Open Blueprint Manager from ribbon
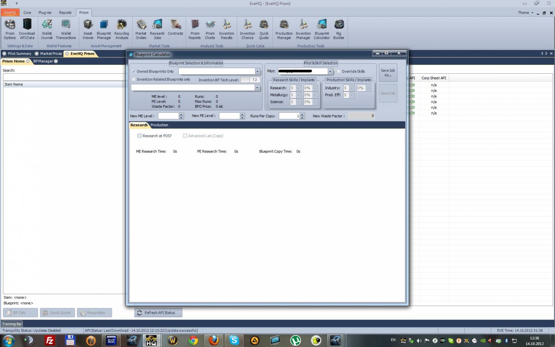Viewport: 555px width, 347px height. pyautogui.click(x=104, y=29)
